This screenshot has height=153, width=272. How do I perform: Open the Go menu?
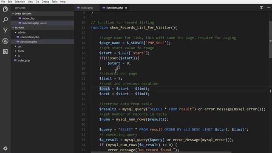pos(37,2)
